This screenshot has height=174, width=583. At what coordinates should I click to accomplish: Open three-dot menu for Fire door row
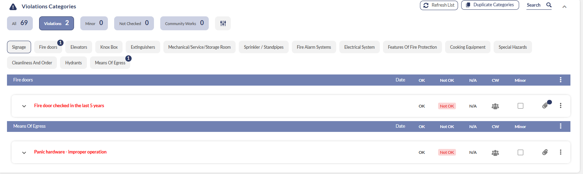560,105
